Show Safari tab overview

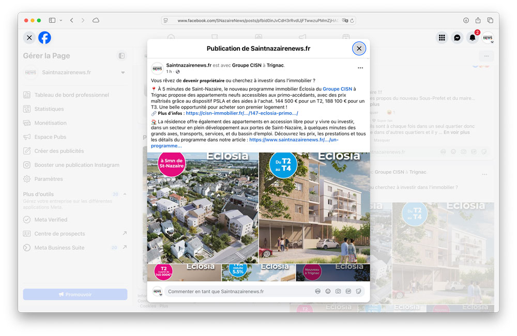[490, 21]
